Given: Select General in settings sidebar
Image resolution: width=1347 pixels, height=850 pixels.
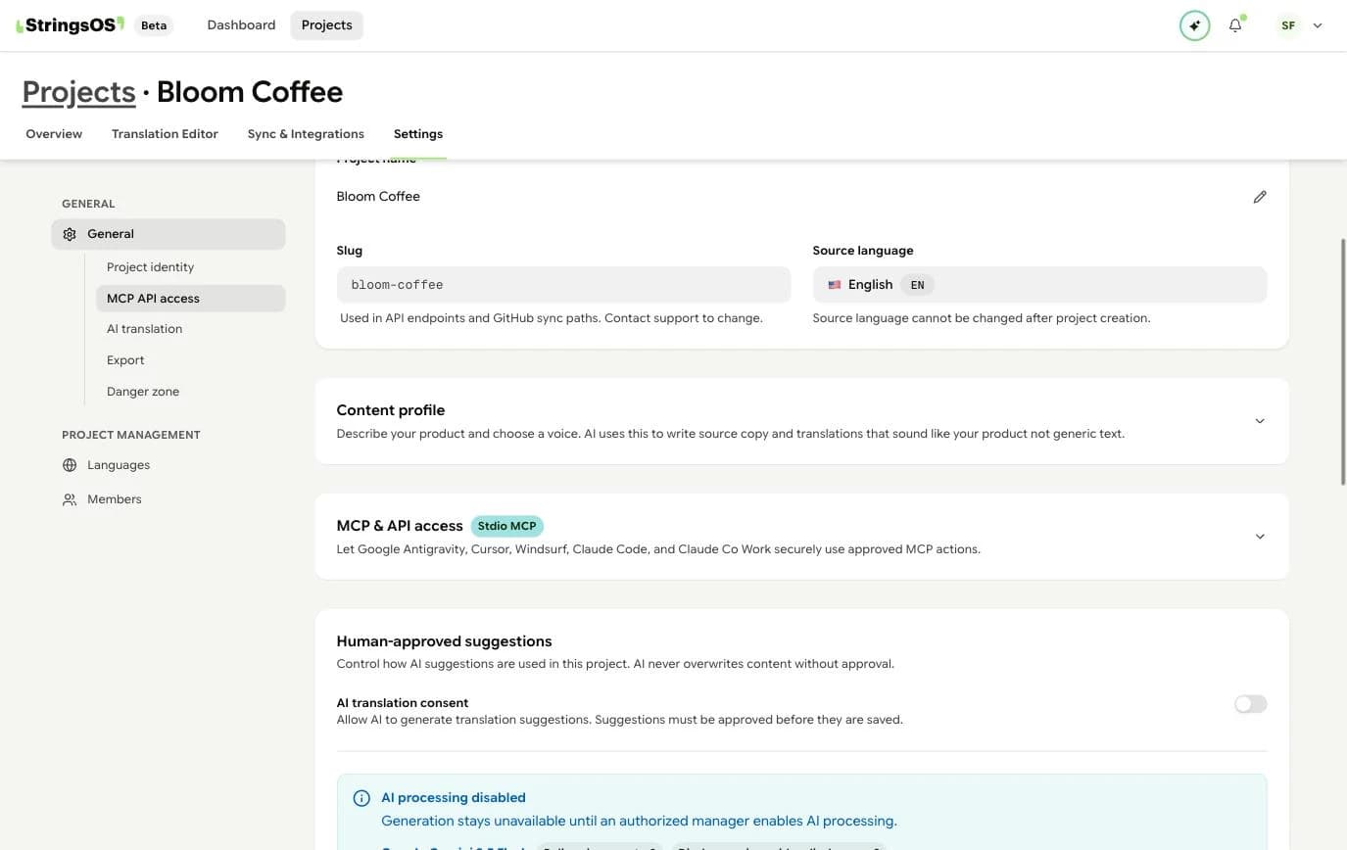Looking at the screenshot, I should pyautogui.click(x=168, y=234).
